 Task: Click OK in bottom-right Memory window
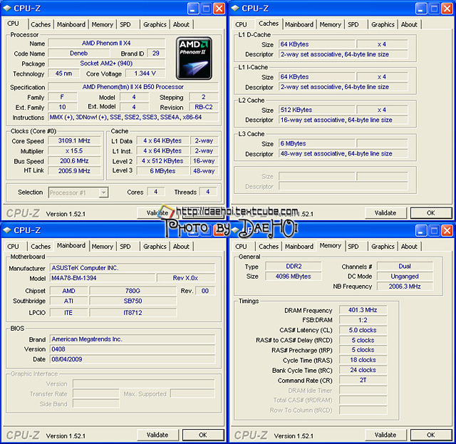pos(431,435)
